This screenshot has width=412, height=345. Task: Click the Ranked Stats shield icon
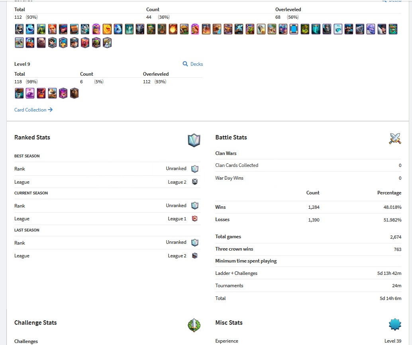point(194,140)
